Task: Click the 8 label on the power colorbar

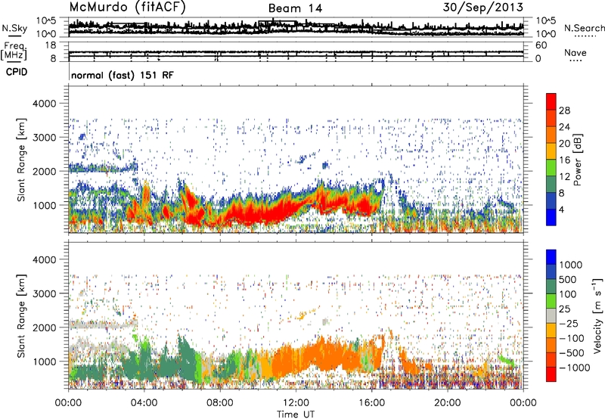Action: [562, 193]
